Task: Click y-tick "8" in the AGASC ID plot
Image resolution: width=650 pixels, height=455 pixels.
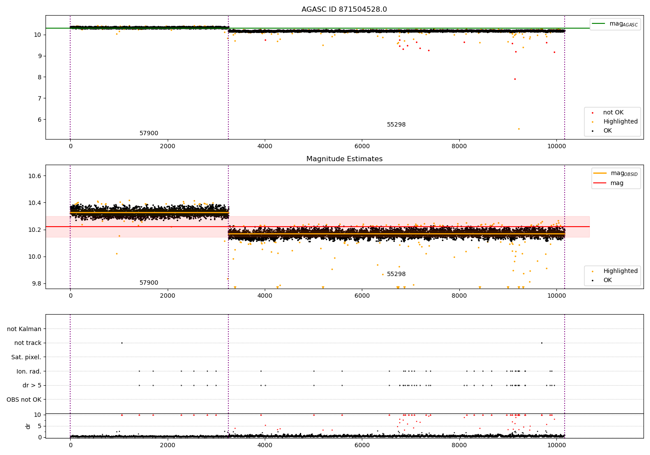Action: click(39, 77)
